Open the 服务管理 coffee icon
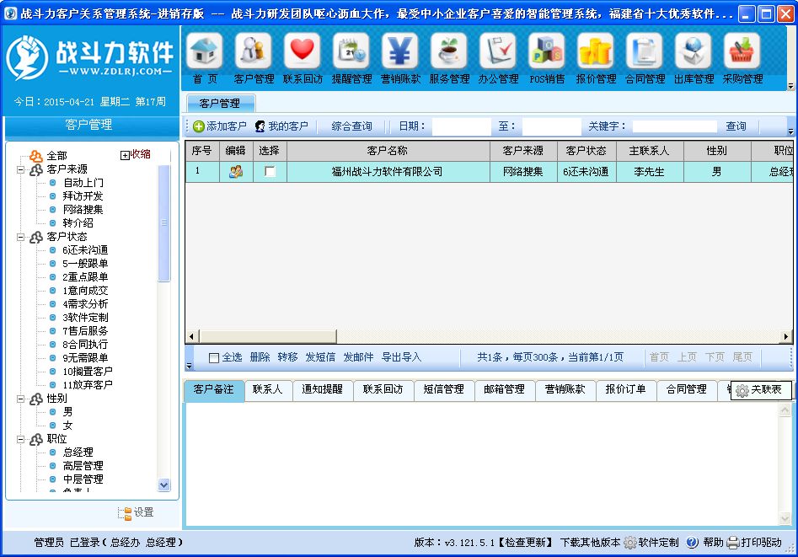Viewport: 798px width, 557px height. pyautogui.click(x=449, y=51)
